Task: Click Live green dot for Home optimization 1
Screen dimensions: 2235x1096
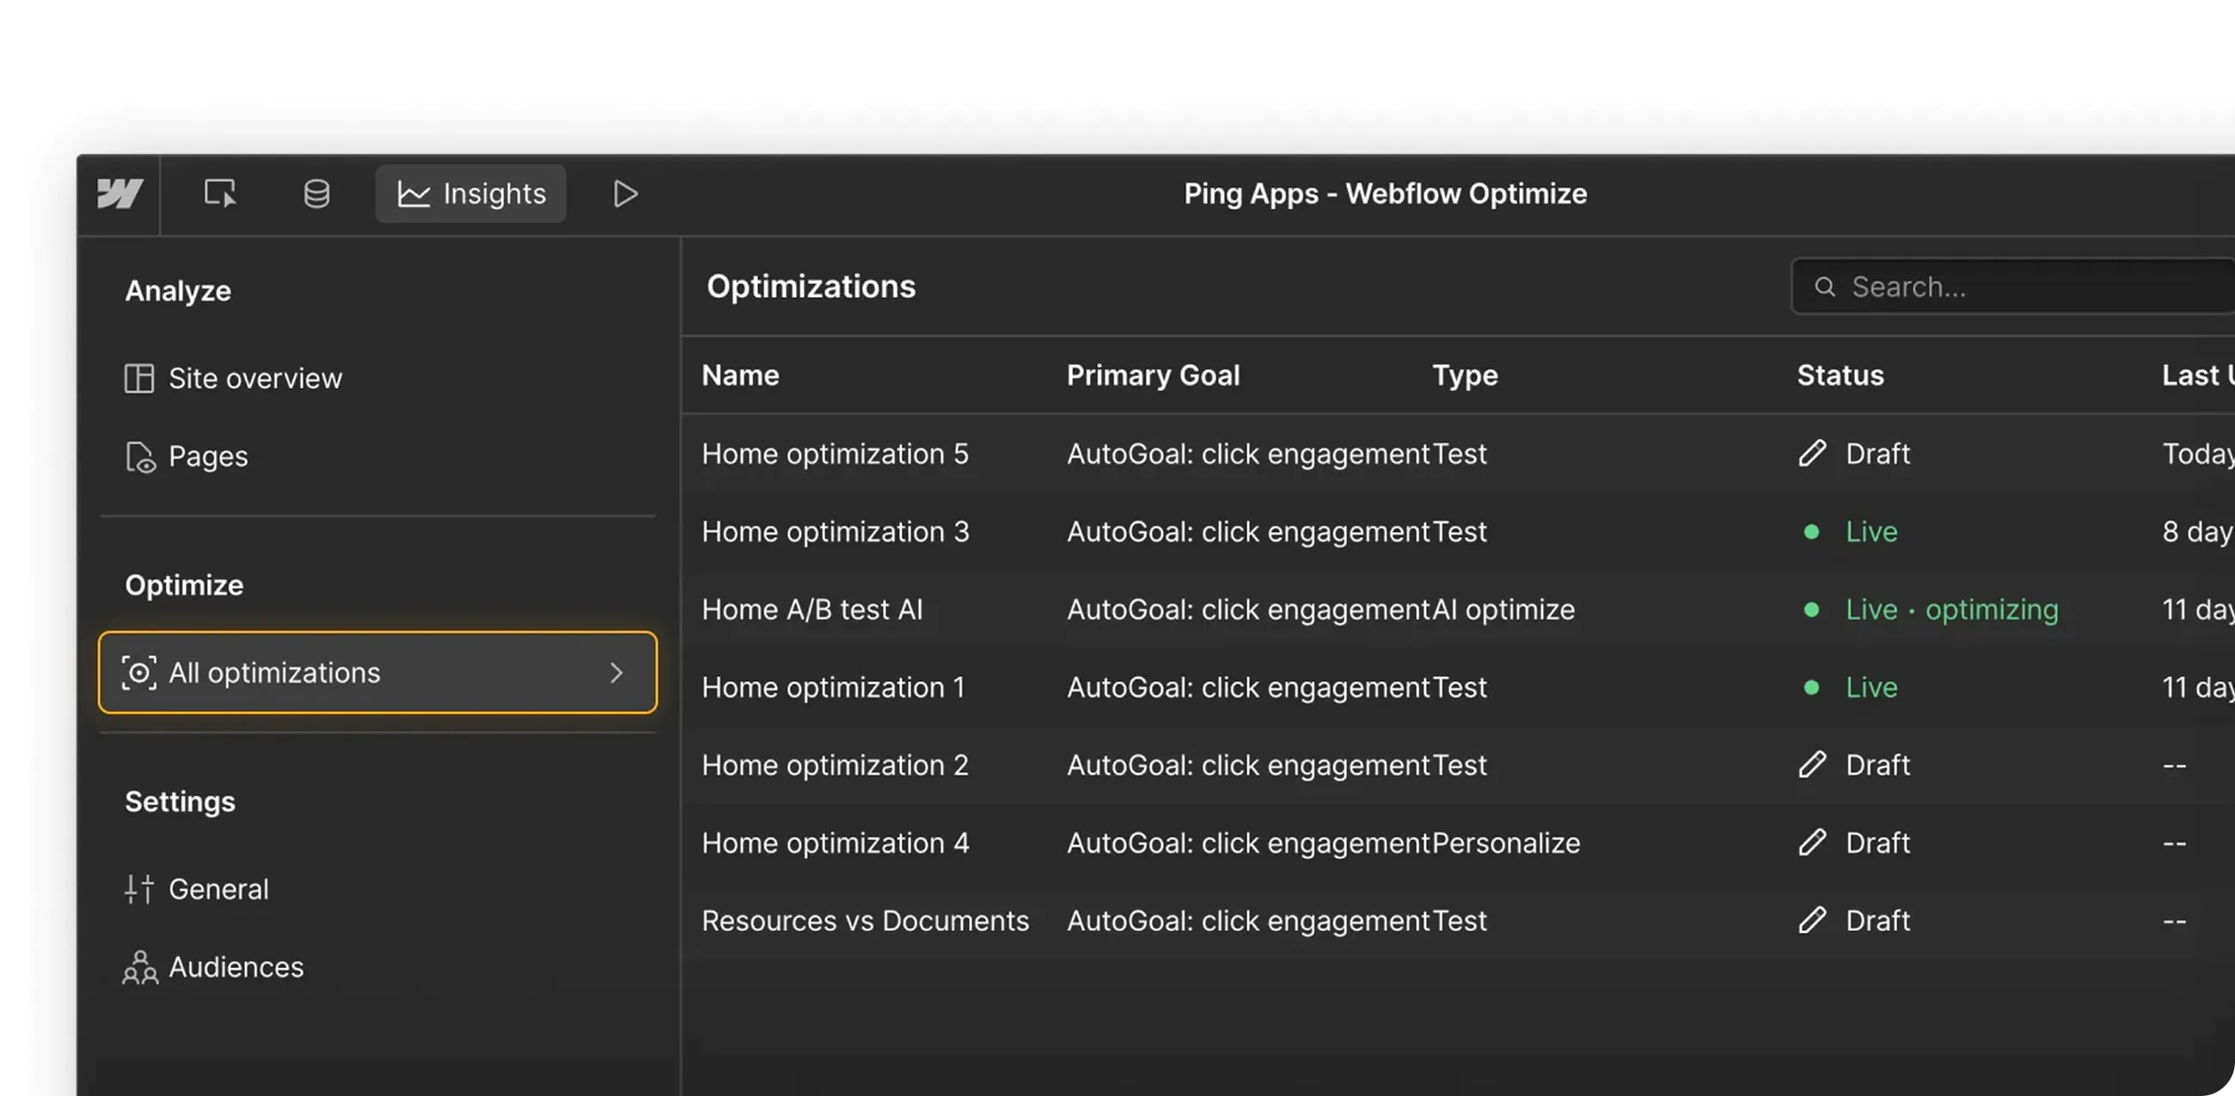Action: pyautogui.click(x=1810, y=688)
